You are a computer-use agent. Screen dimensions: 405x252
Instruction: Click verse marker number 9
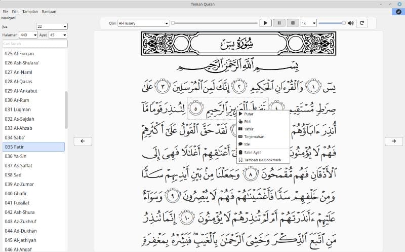tap(173, 196)
